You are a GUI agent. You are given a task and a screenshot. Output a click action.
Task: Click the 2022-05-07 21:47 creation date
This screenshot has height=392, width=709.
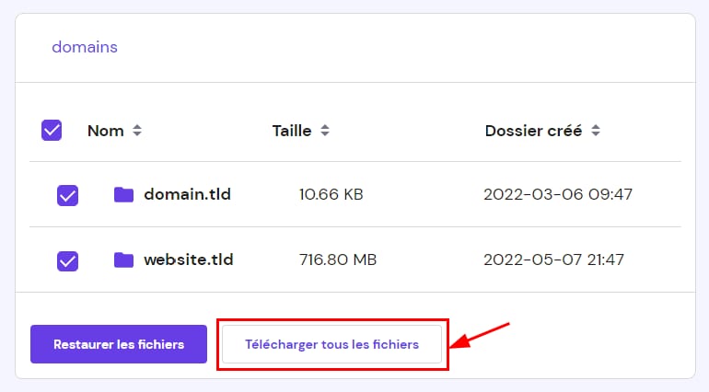click(x=554, y=259)
